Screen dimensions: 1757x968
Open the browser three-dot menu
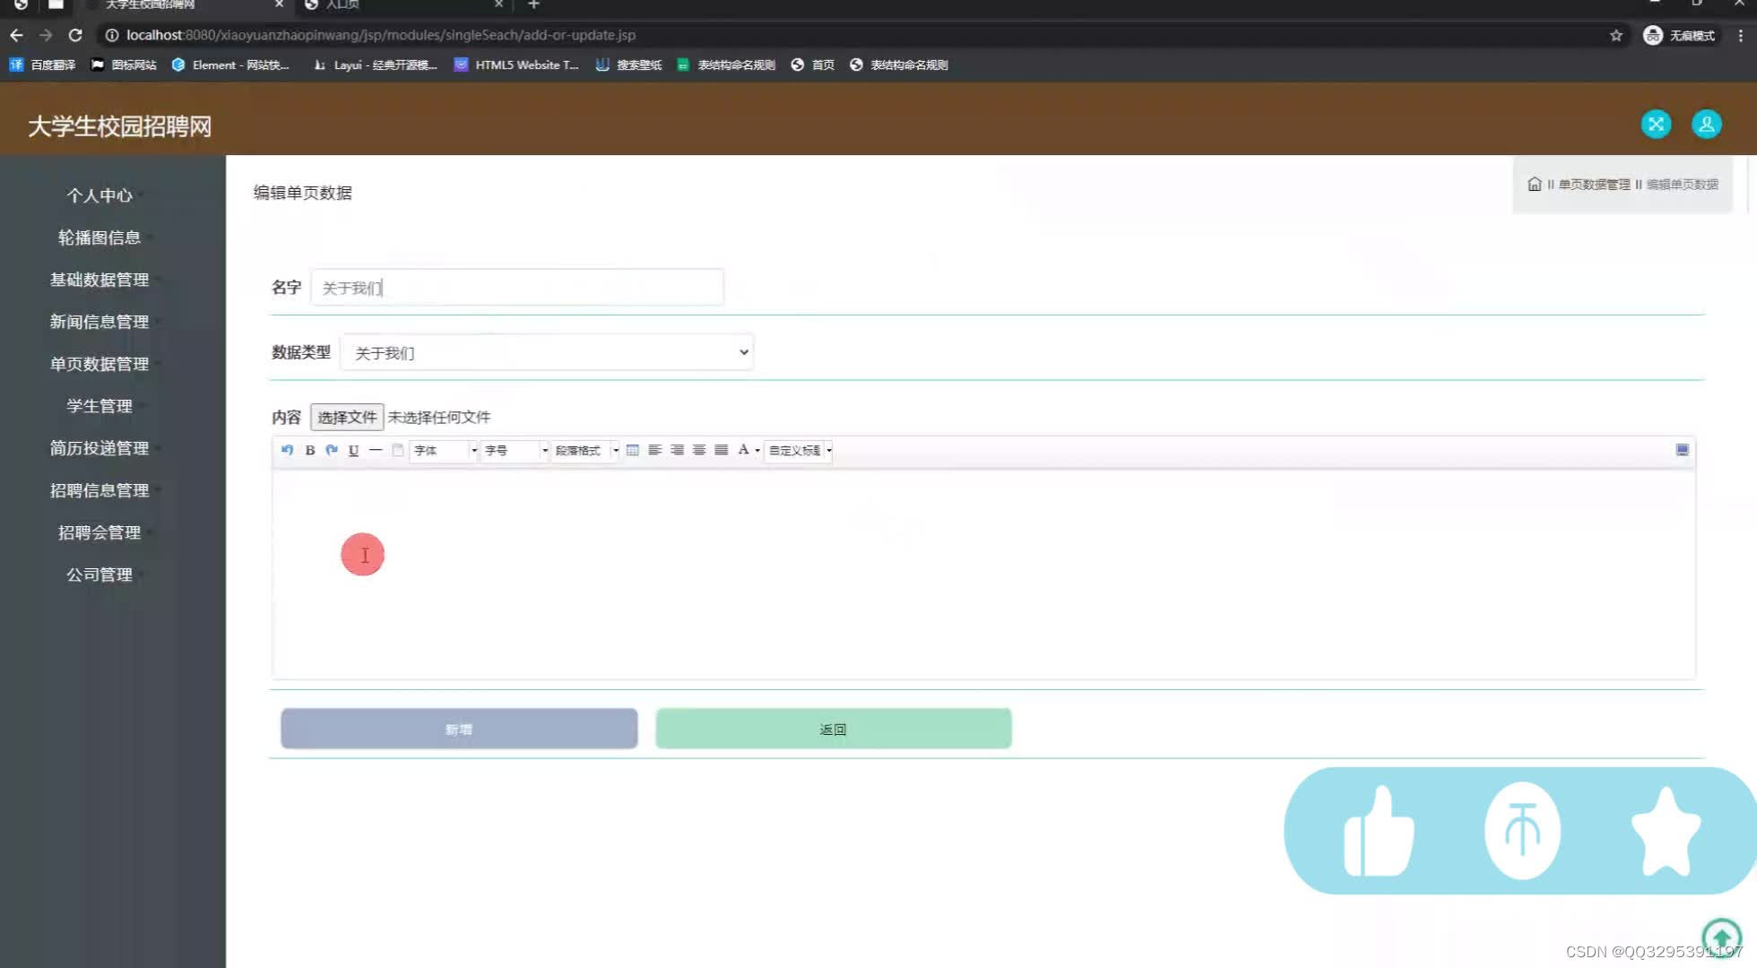(x=1740, y=35)
